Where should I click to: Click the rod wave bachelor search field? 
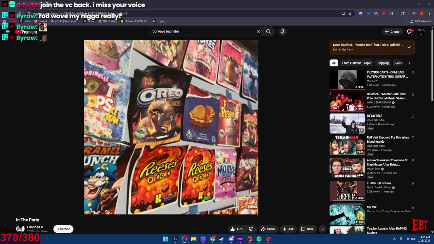pos(202,32)
